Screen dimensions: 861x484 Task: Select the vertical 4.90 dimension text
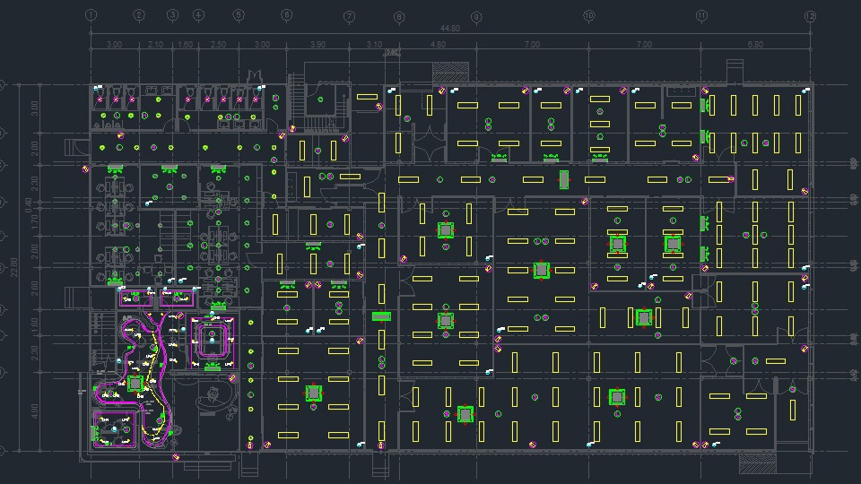tap(35, 411)
